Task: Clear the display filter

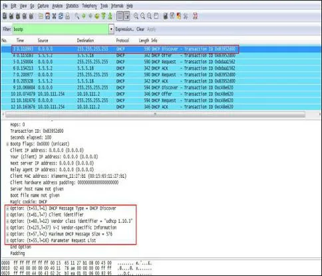Action: coord(140,29)
